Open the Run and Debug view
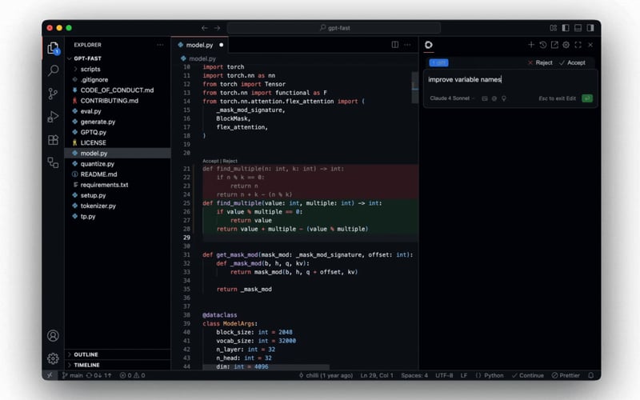The width and height of the screenshot is (640, 400). tap(53, 117)
